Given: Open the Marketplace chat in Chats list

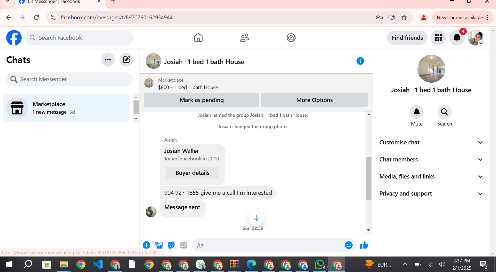Looking at the screenshot, I should click(x=66, y=108).
